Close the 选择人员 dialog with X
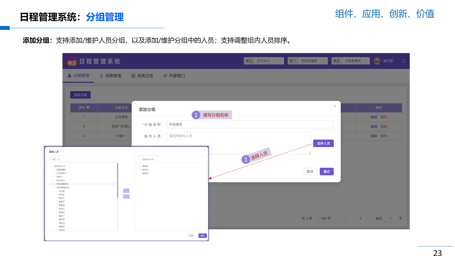Image resolution: width=455 pixels, height=256 pixels. point(205,150)
